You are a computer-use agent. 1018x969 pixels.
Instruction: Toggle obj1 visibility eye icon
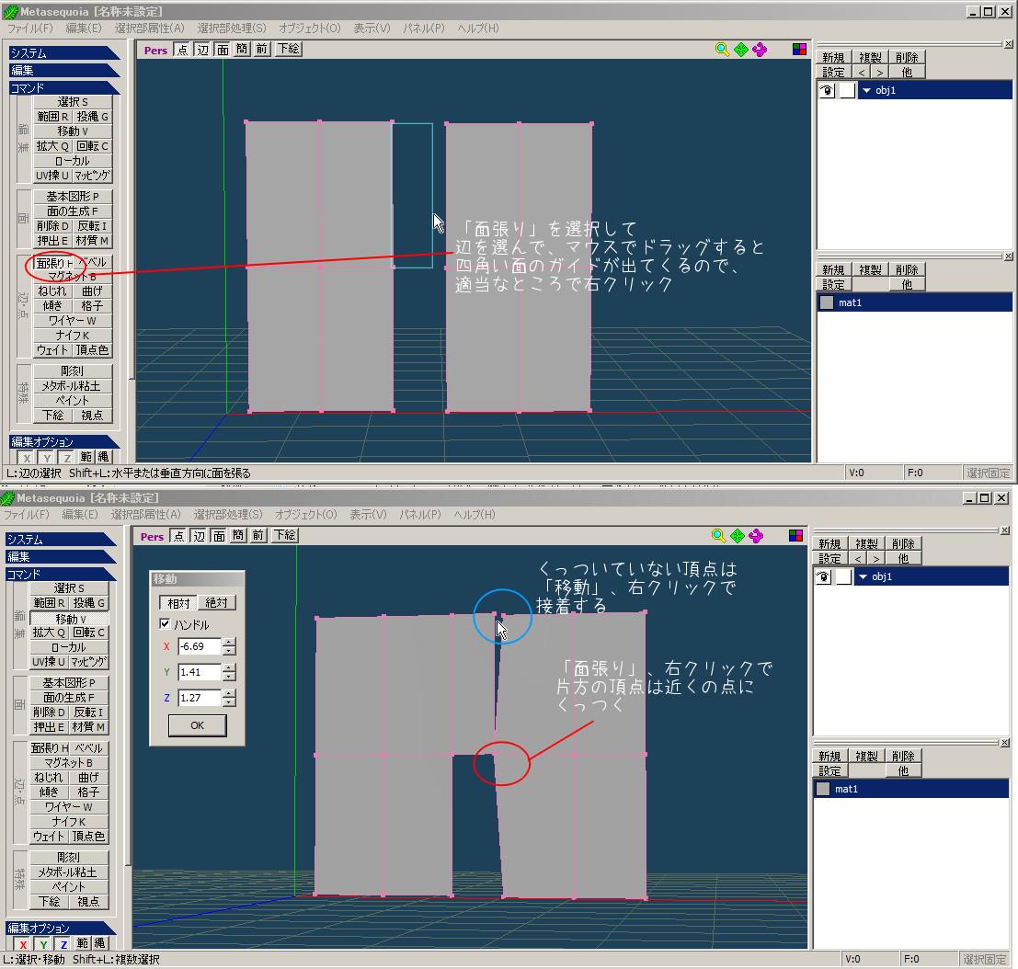[823, 576]
